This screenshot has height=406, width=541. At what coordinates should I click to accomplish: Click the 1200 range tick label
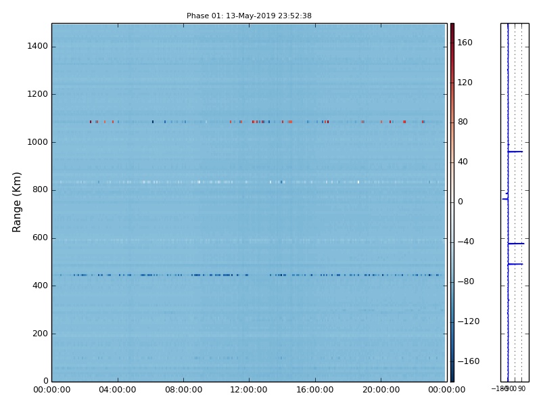[x=38, y=94]
